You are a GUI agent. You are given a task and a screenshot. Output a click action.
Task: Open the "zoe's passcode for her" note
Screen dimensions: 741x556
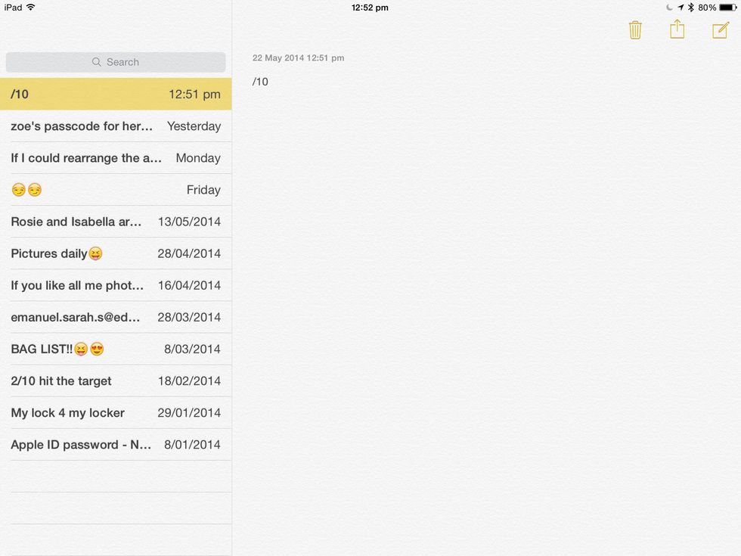click(x=116, y=126)
